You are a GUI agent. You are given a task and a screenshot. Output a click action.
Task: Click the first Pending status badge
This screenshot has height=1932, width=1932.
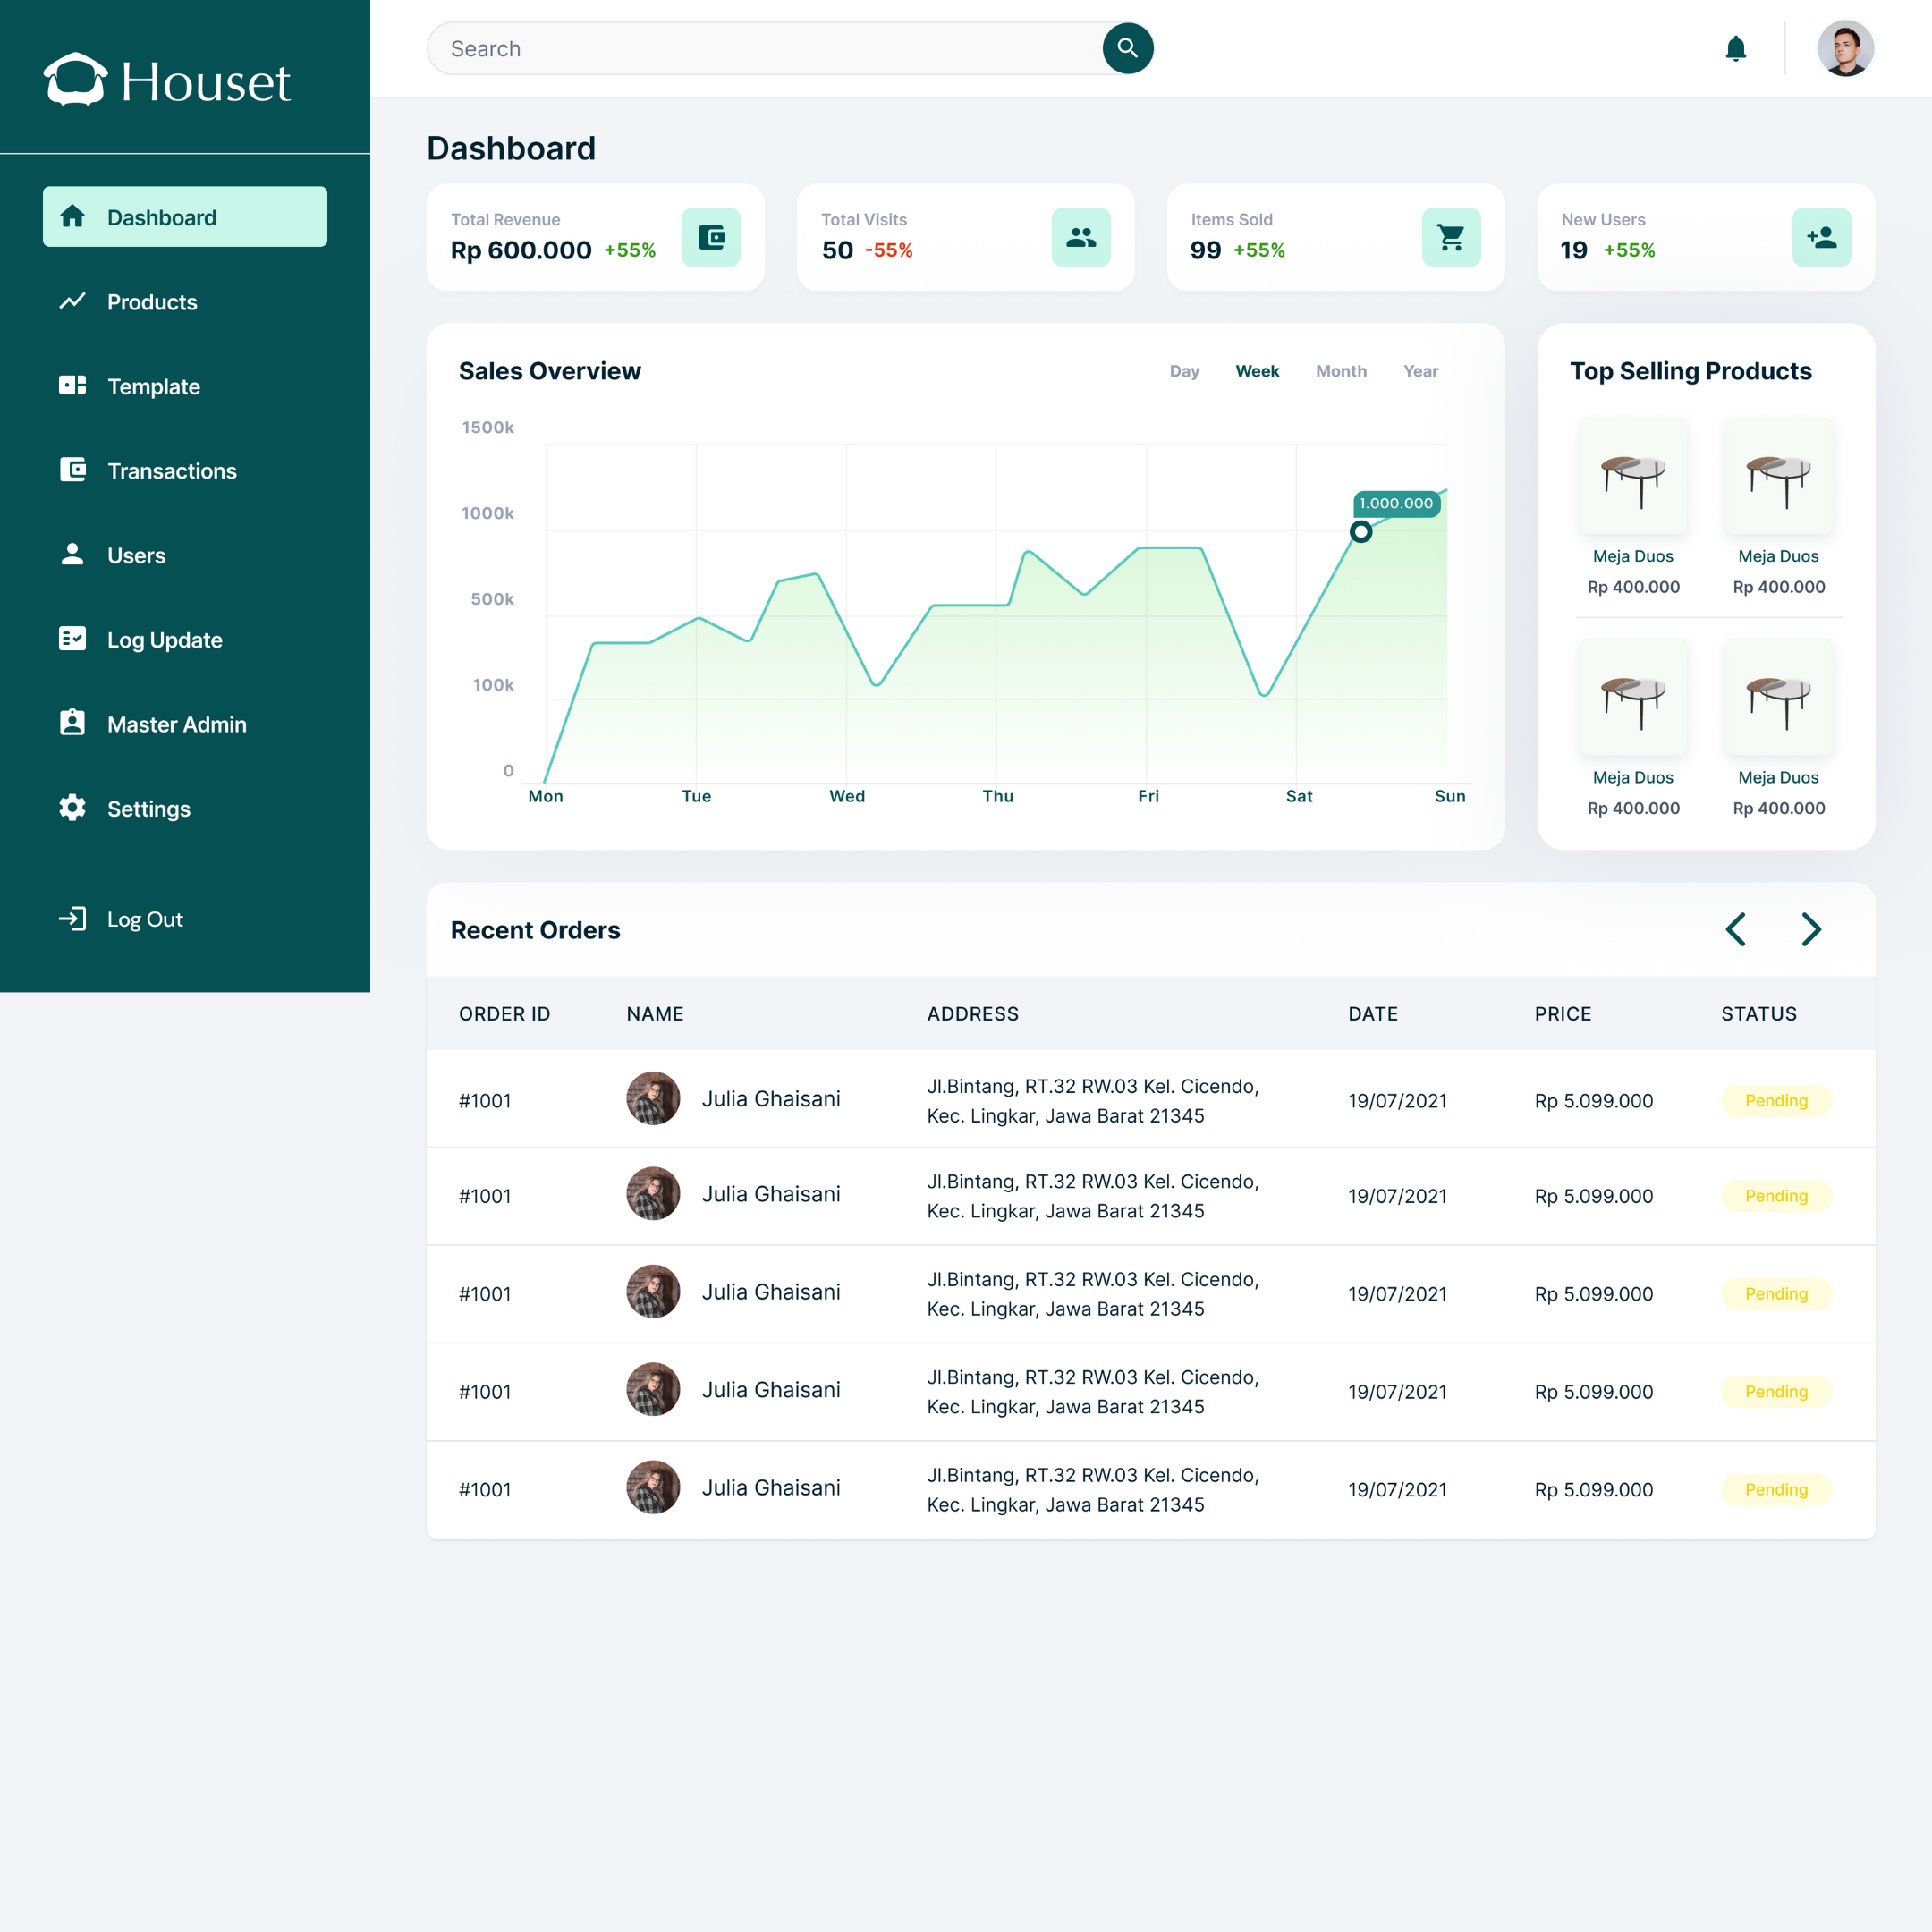click(x=1776, y=1100)
